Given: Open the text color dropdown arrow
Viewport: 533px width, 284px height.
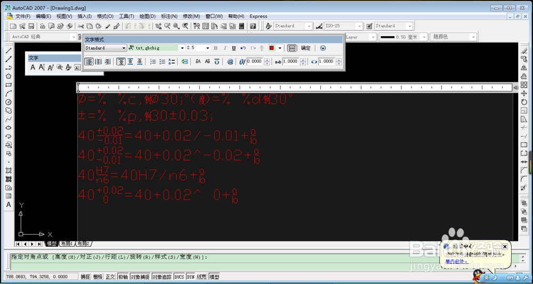Looking at the screenshot, I should [x=280, y=48].
